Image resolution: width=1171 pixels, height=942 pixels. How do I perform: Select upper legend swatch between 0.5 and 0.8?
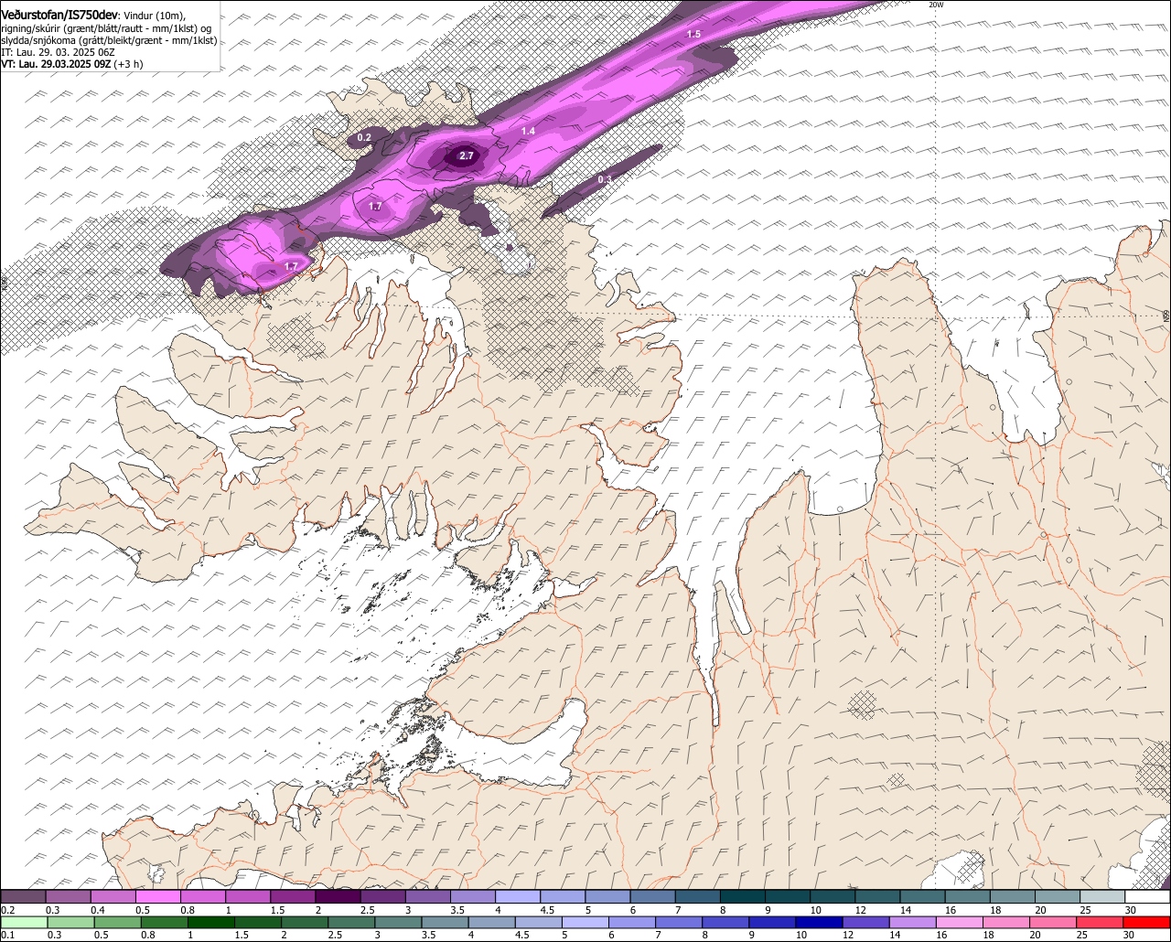tap(157, 897)
